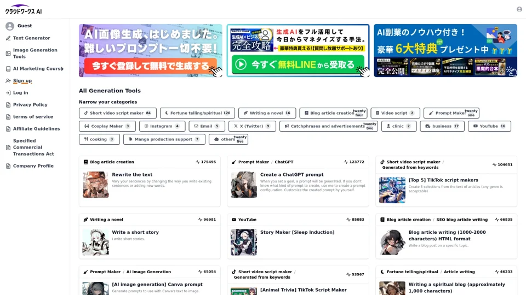The height and width of the screenshot is (295, 526).
Task: Click the document icon beside Company Profile
Action: (8, 166)
